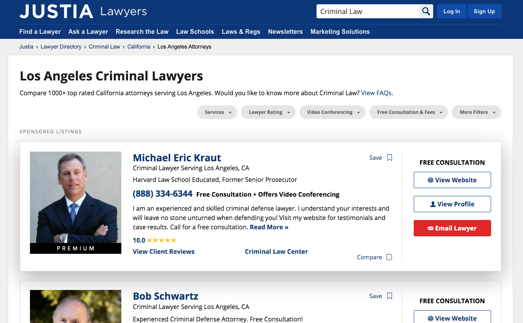Expand the Services filter dropdown
Screen dimensions: 523x323
point(217,112)
